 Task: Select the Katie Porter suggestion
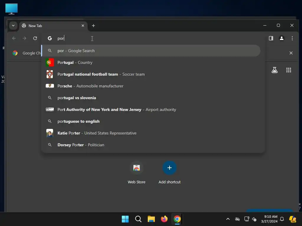tap(151, 133)
